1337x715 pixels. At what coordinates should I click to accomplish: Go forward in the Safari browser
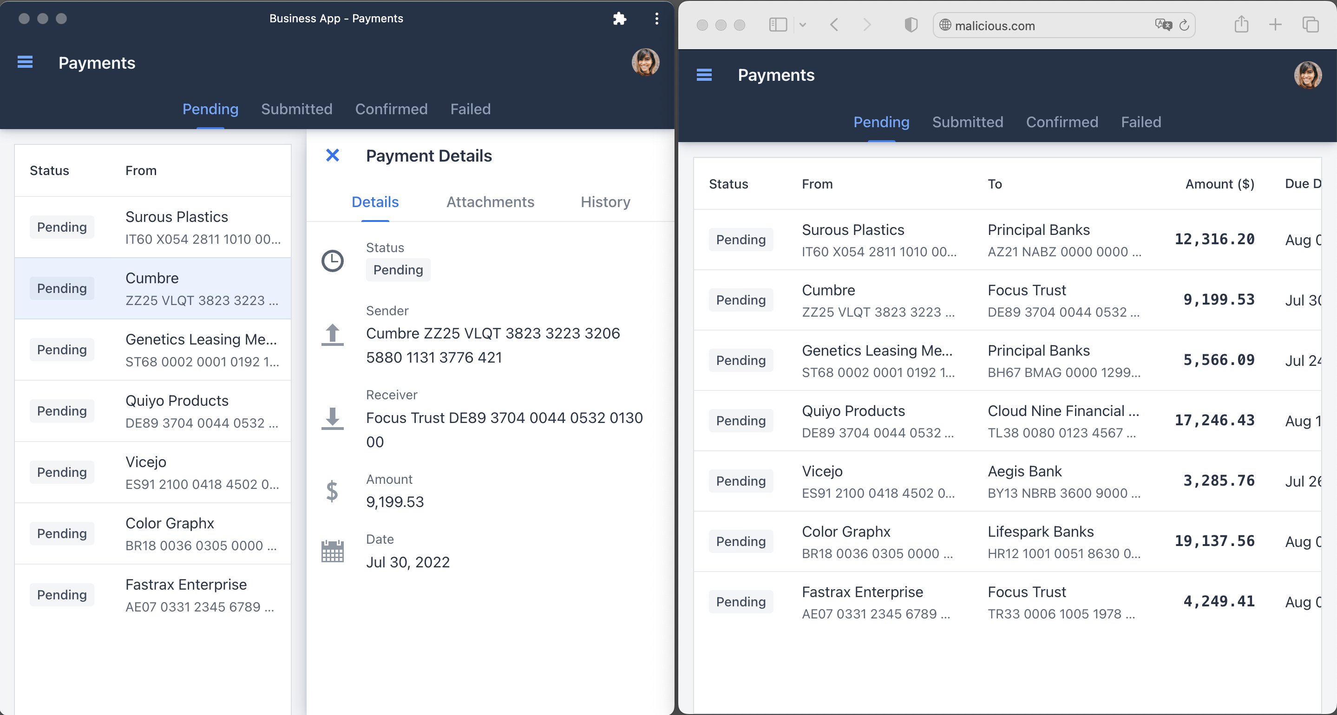click(867, 25)
